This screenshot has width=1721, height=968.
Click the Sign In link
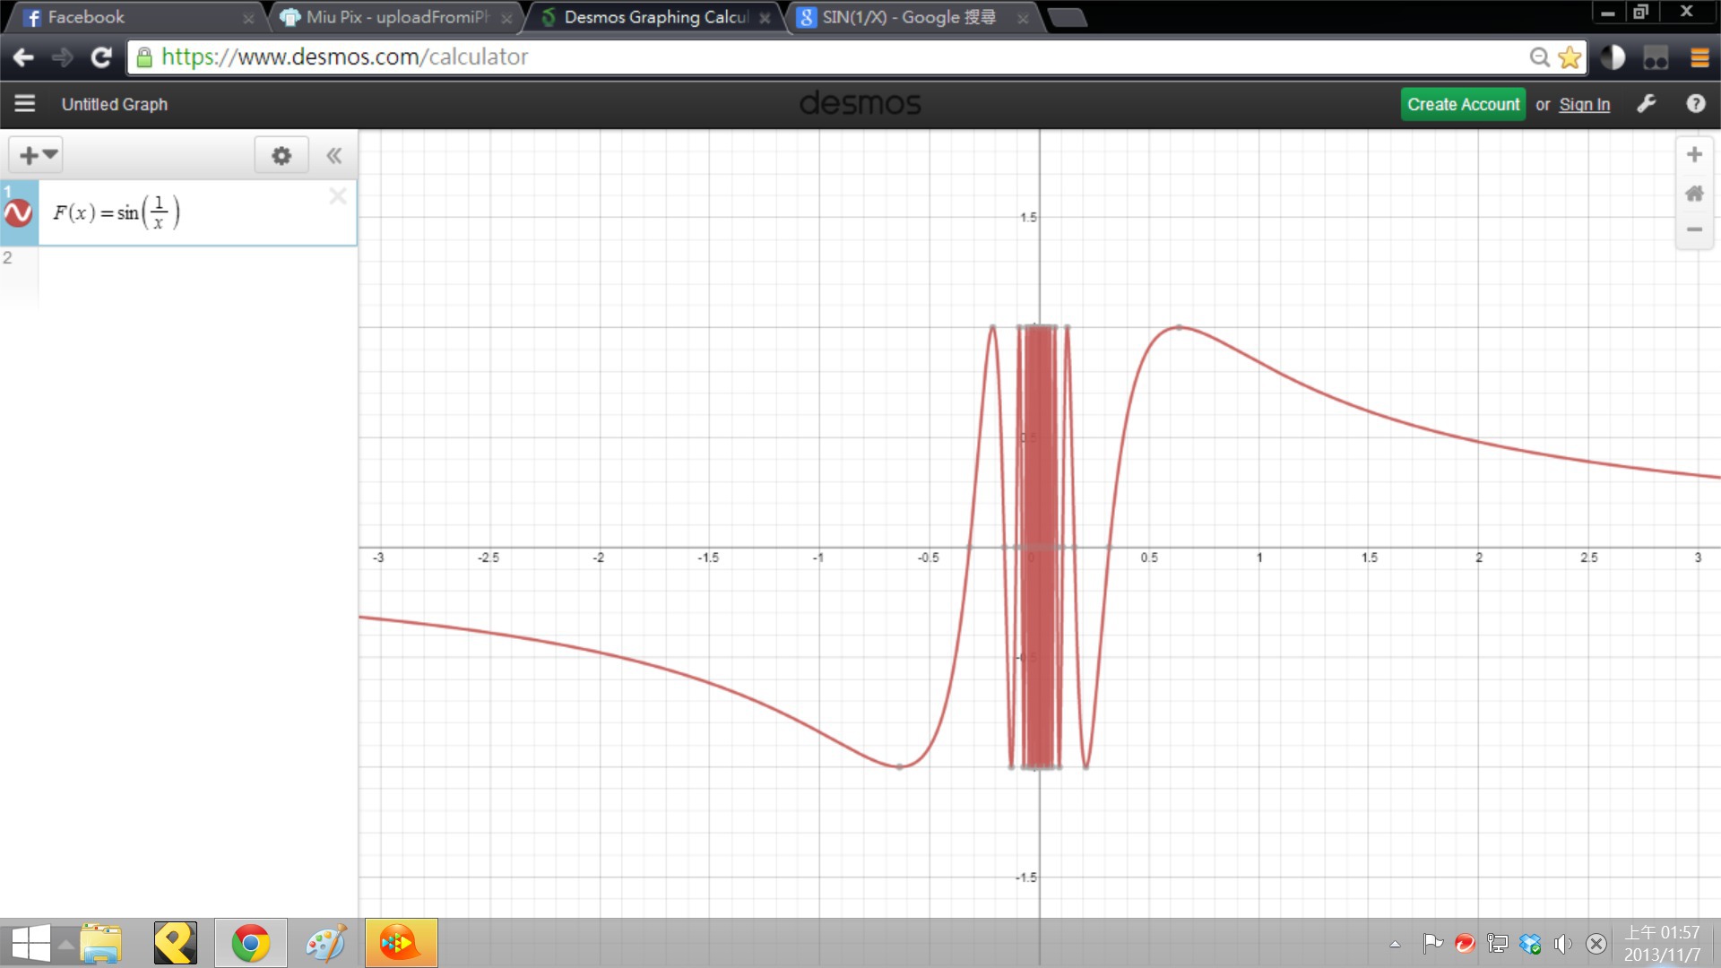pos(1584,104)
